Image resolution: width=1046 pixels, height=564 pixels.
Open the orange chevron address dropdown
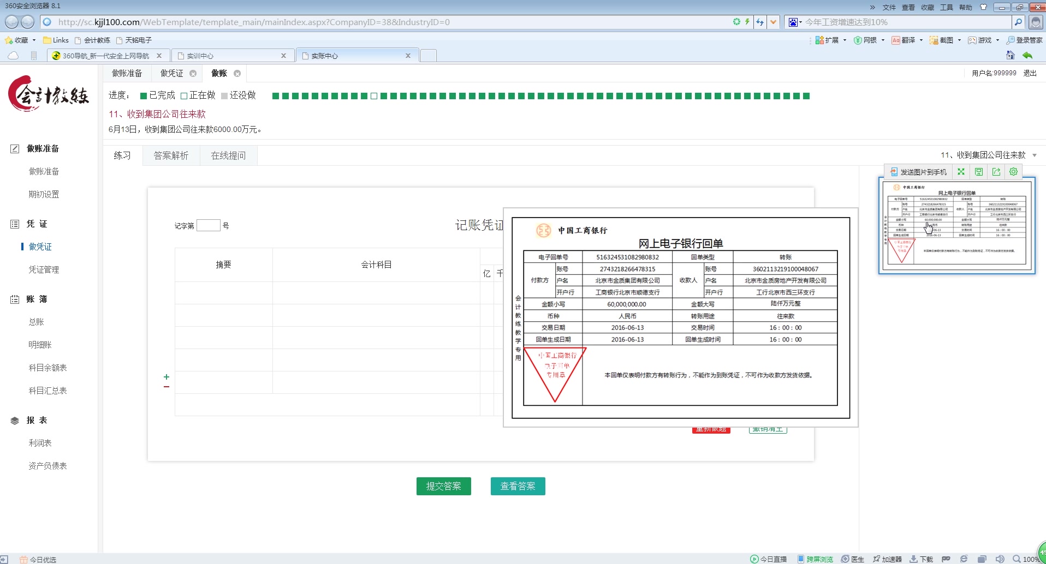773,22
